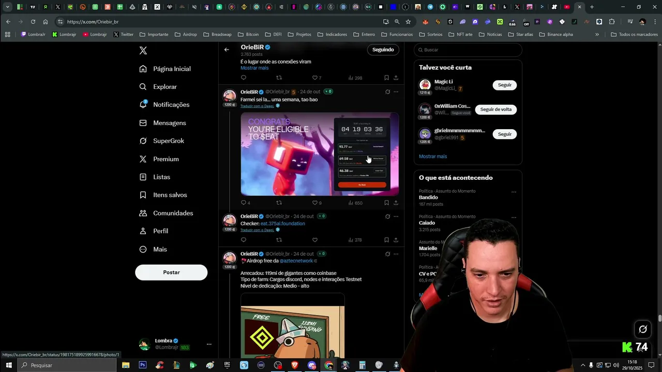Open the eat.375ai.foundation link
The width and height of the screenshot is (662, 372).
click(283, 224)
